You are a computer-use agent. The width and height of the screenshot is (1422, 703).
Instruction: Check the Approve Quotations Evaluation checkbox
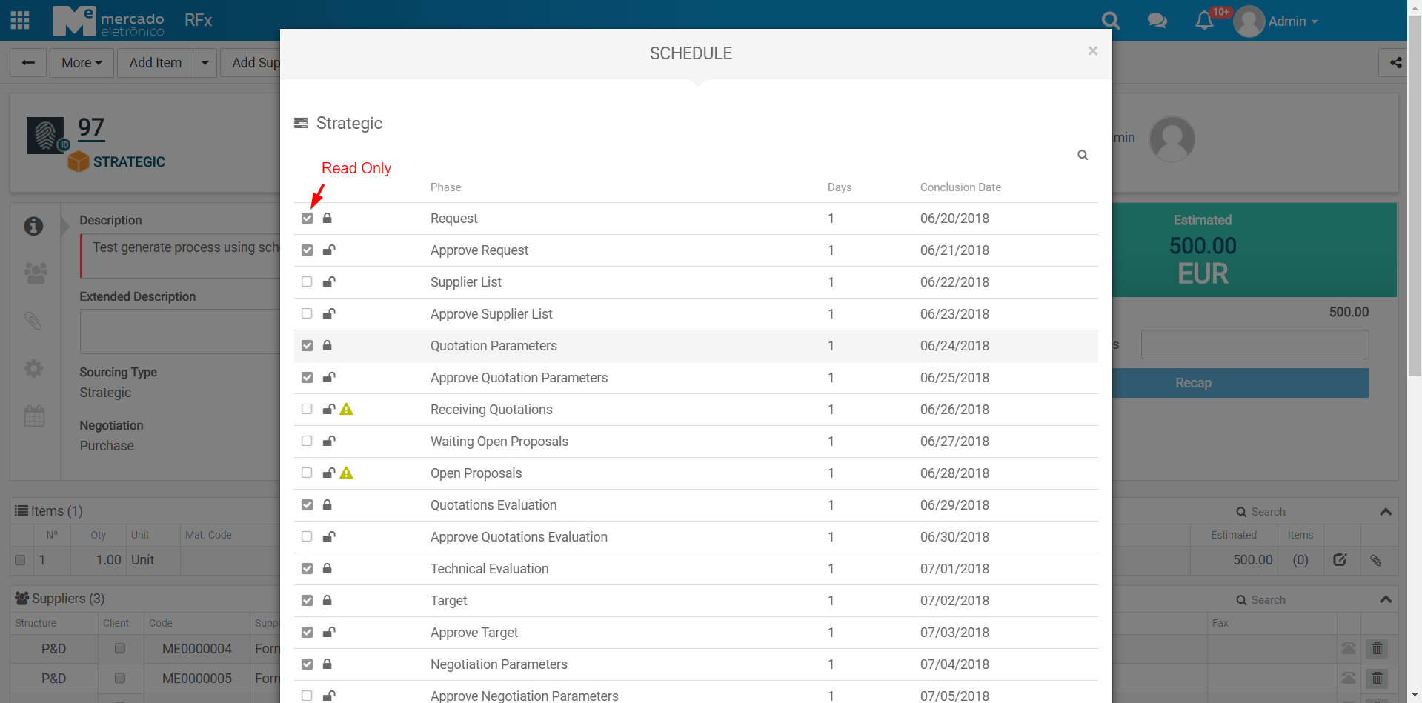pyautogui.click(x=307, y=536)
